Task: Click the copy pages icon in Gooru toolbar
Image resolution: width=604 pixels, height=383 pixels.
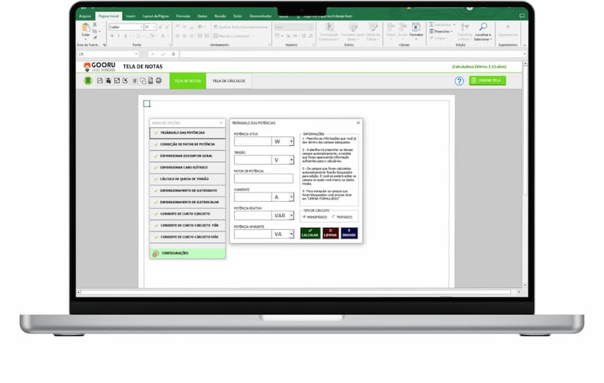Action: coord(143,81)
